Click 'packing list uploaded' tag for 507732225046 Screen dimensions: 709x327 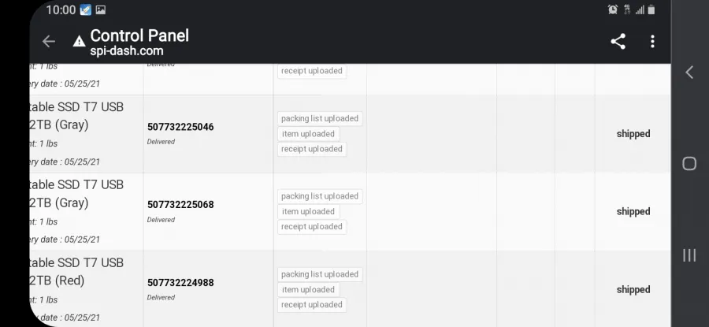[320, 118]
